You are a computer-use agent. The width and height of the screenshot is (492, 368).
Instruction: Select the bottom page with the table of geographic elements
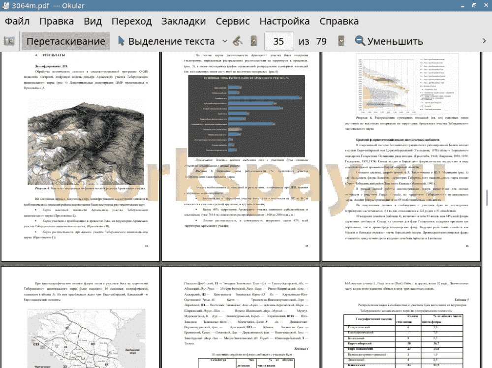(401, 317)
